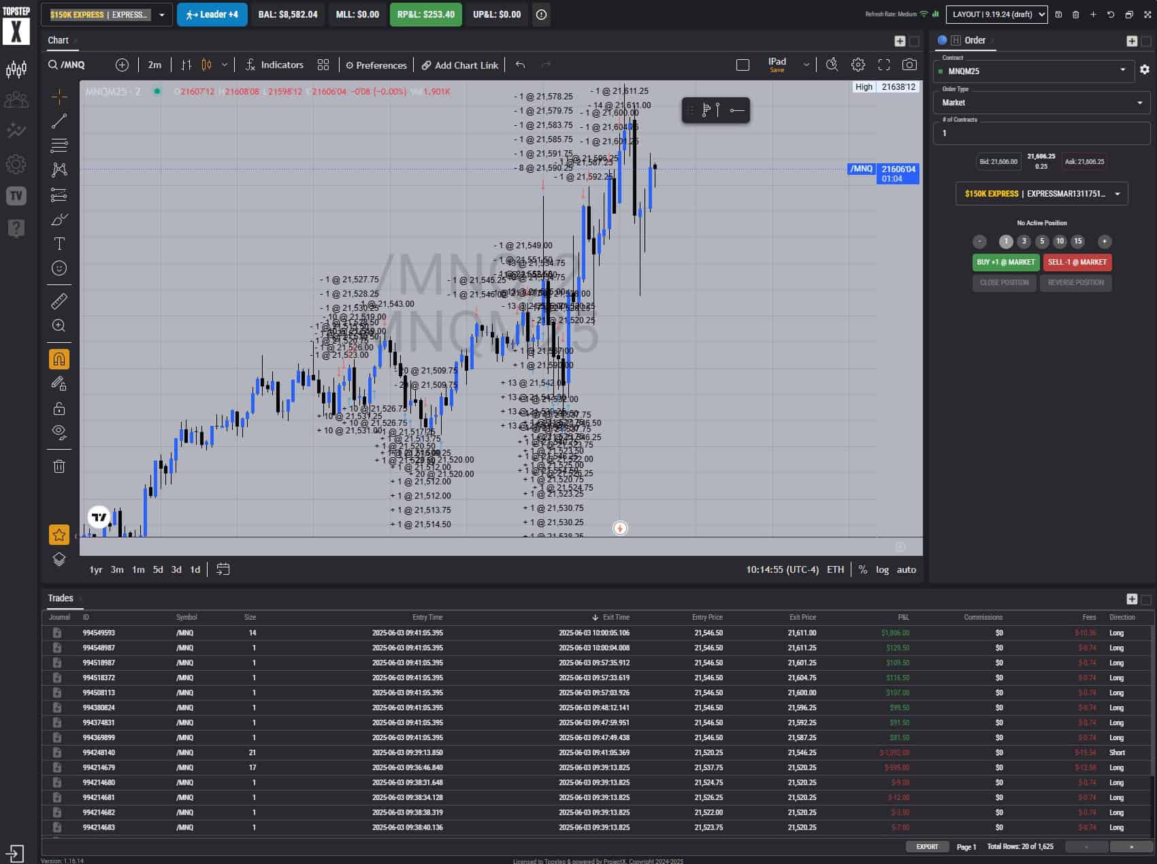
Task: Select the 5 contracts quantity button
Action: (x=1041, y=242)
